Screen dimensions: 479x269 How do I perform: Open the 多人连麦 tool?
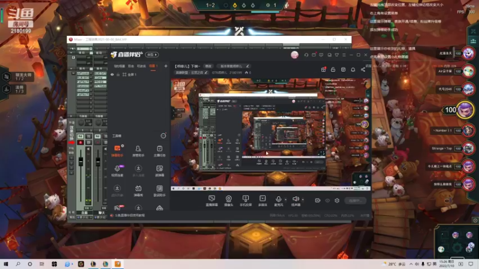pyautogui.click(x=138, y=171)
